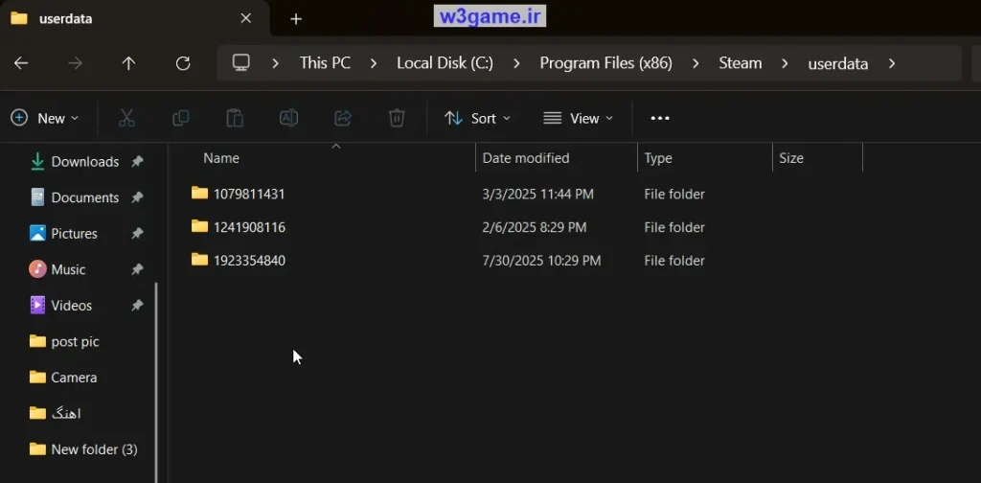The image size is (981, 483).
Task: Click the Paste clipboard icon
Action: [235, 118]
